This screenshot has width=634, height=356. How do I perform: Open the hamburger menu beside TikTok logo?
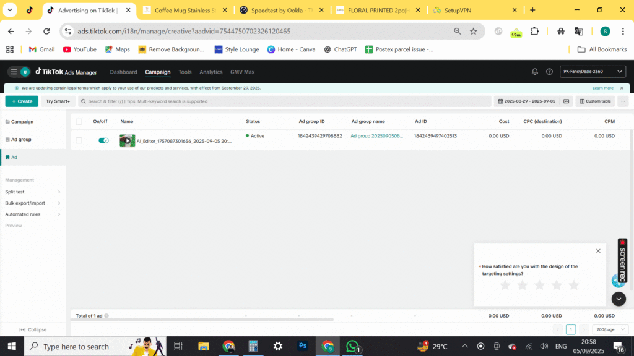[14, 72]
